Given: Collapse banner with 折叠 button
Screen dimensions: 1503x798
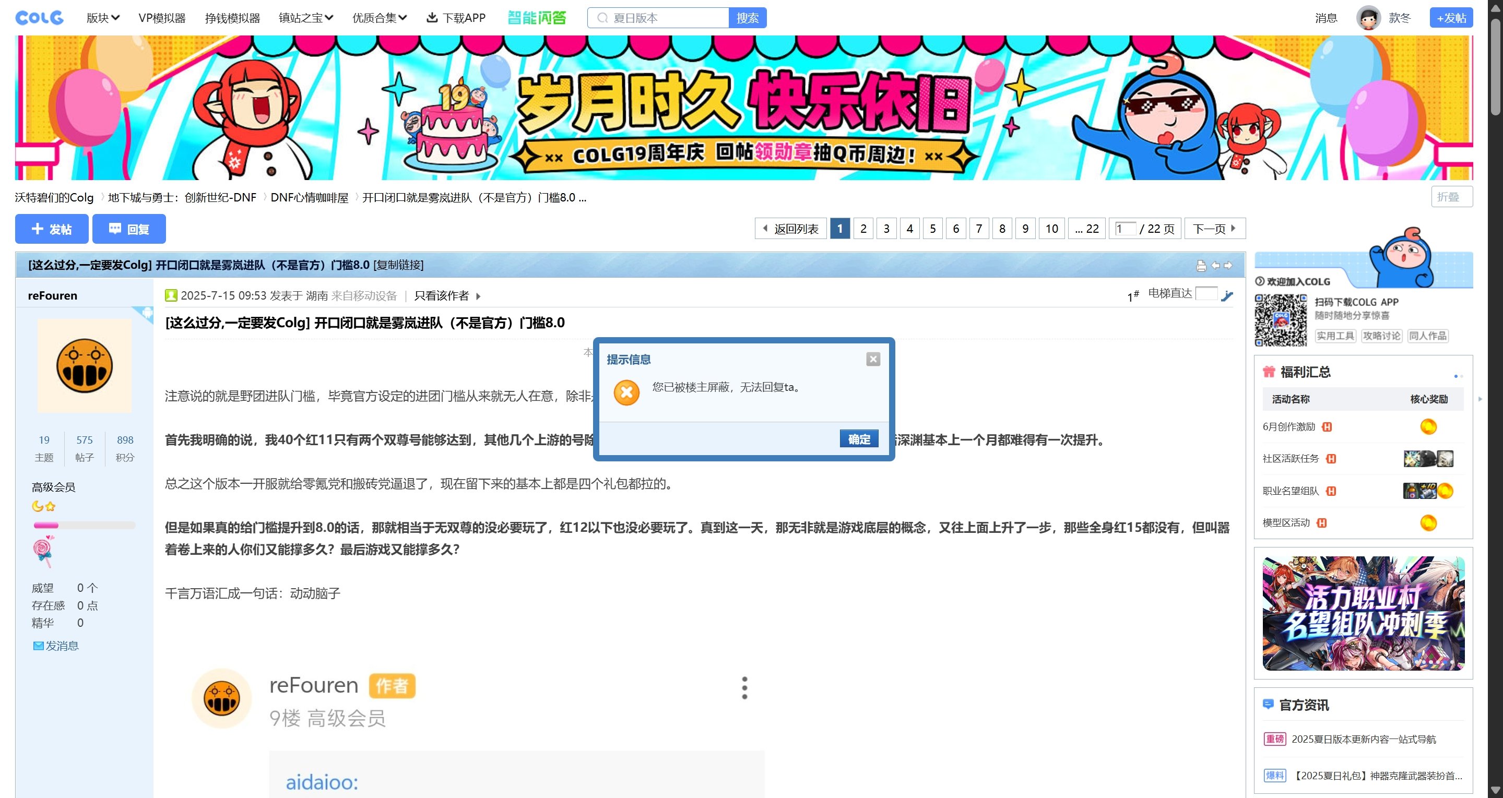Looking at the screenshot, I should coord(1452,197).
